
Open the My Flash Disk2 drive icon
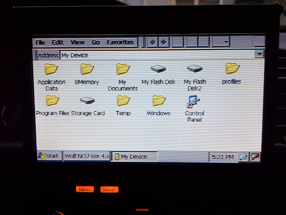click(195, 69)
